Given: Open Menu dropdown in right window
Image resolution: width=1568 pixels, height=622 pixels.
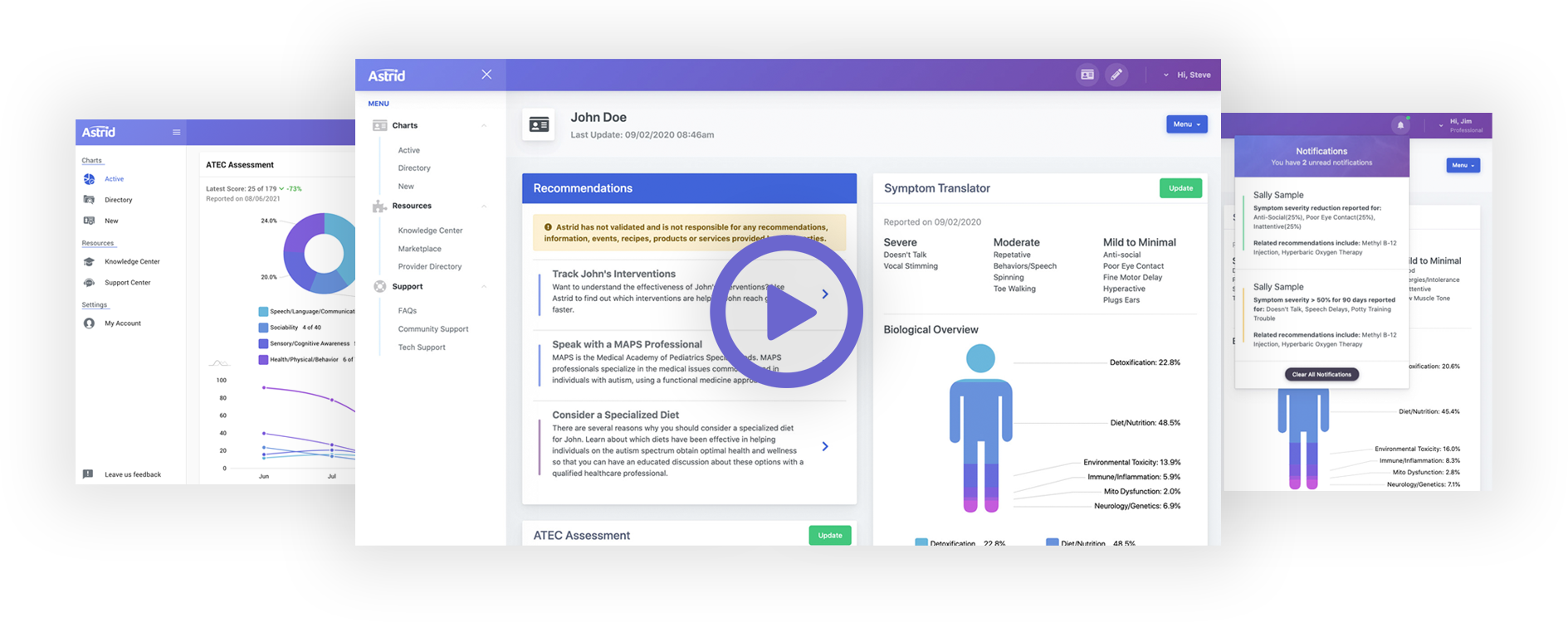Looking at the screenshot, I should pos(1463,165).
